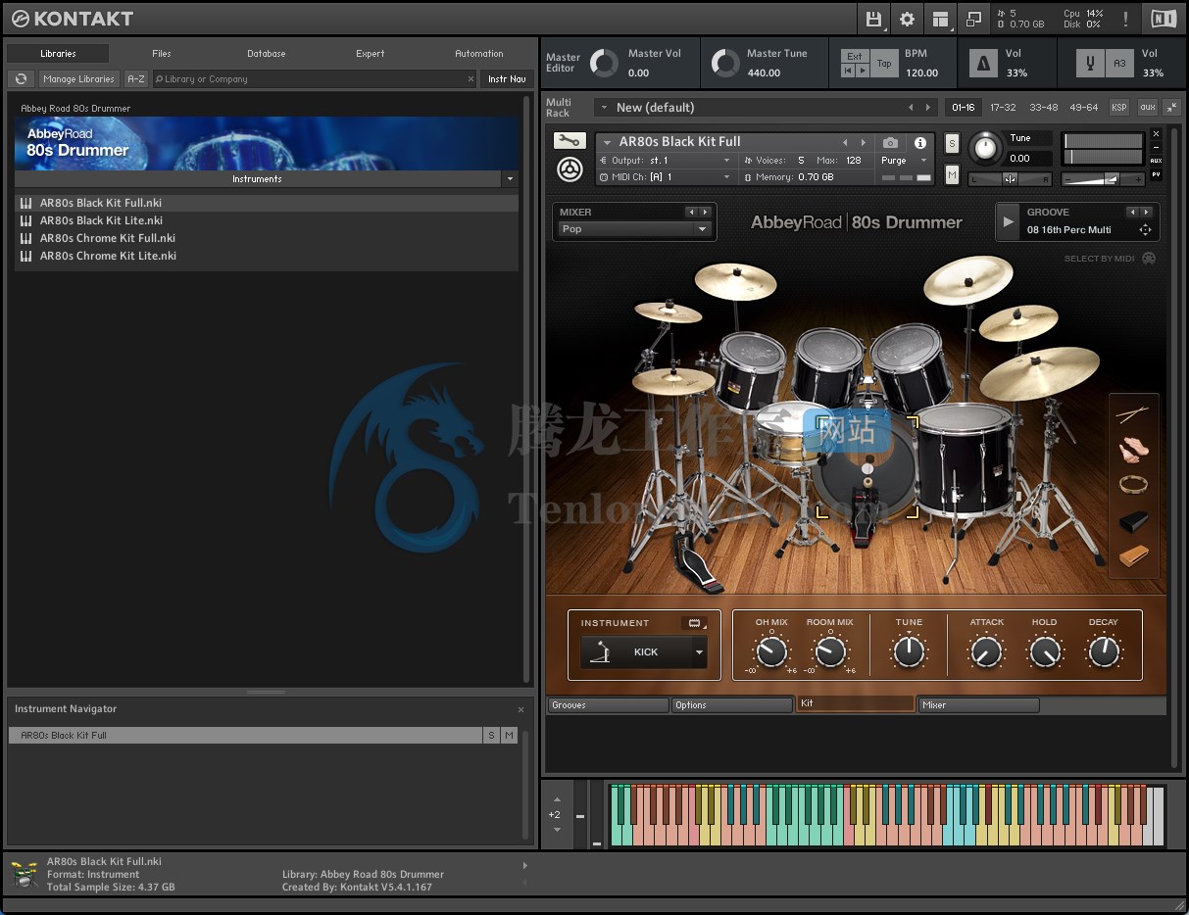Toggle the minimized view icon

click(x=973, y=19)
